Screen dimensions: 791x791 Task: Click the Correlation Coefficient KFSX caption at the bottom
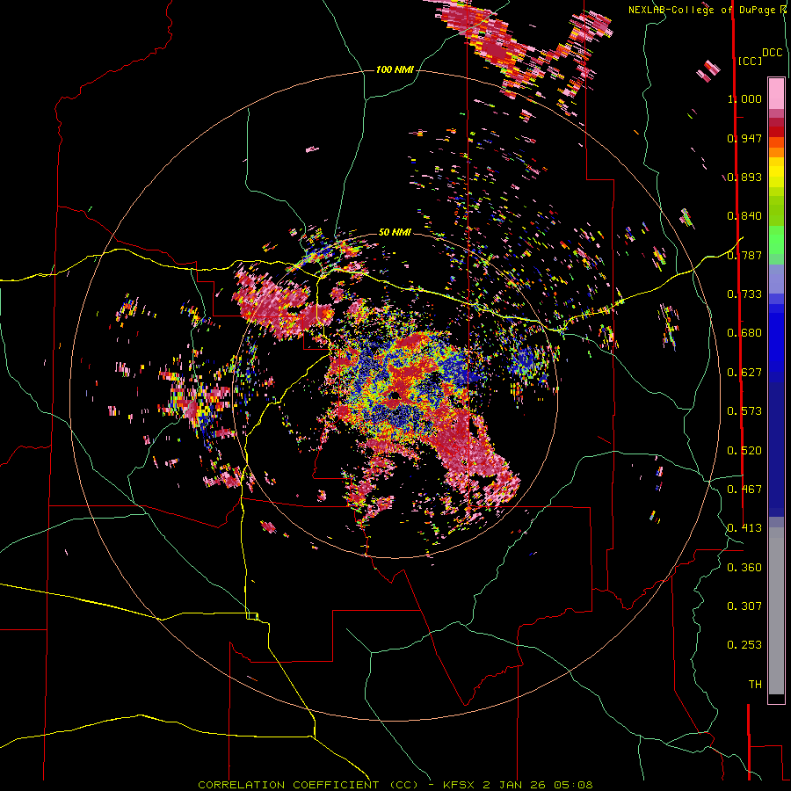click(x=395, y=785)
